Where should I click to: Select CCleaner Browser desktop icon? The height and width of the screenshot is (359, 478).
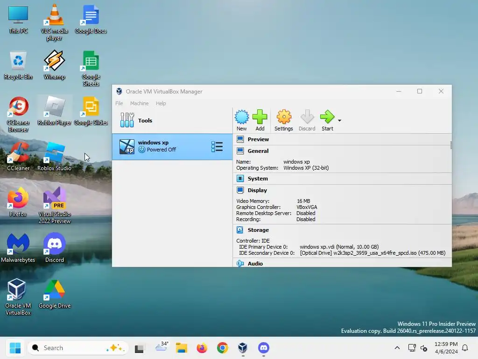pyautogui.click(x=18, y=114)
